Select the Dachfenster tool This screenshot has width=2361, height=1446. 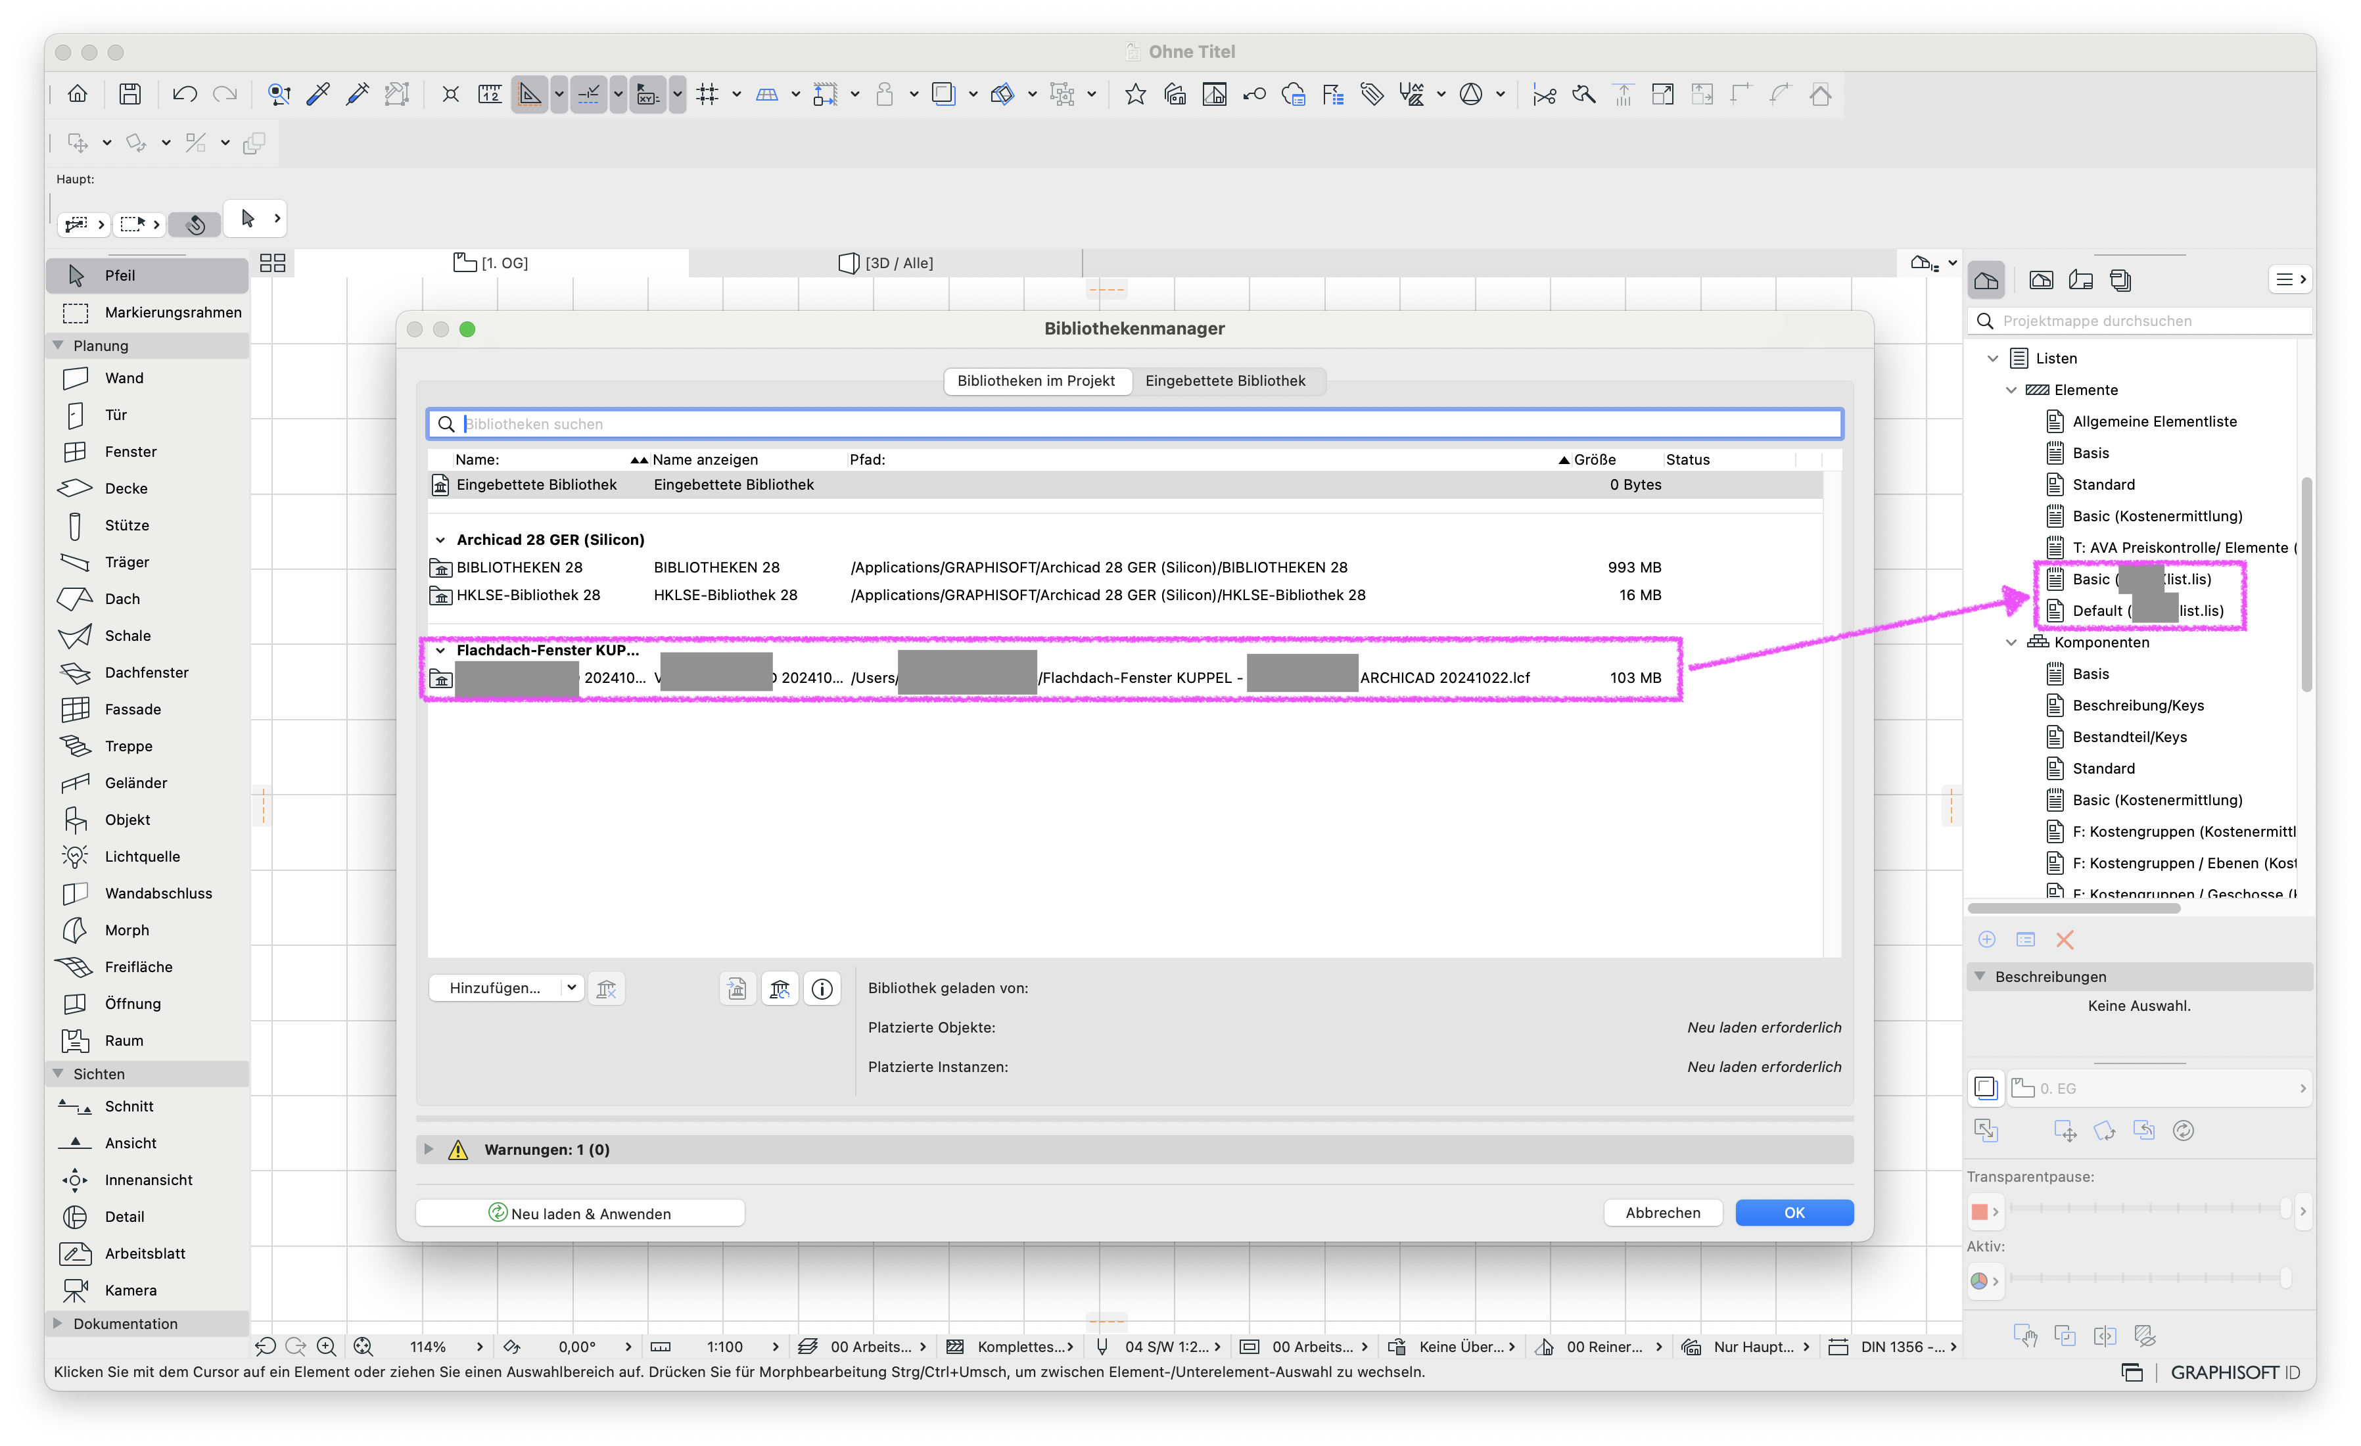click(147, 672)
